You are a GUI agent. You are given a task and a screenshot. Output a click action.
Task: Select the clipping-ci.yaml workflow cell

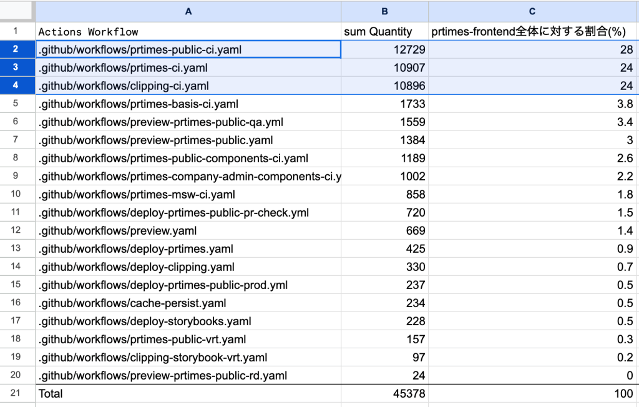[x=188, y=86]
